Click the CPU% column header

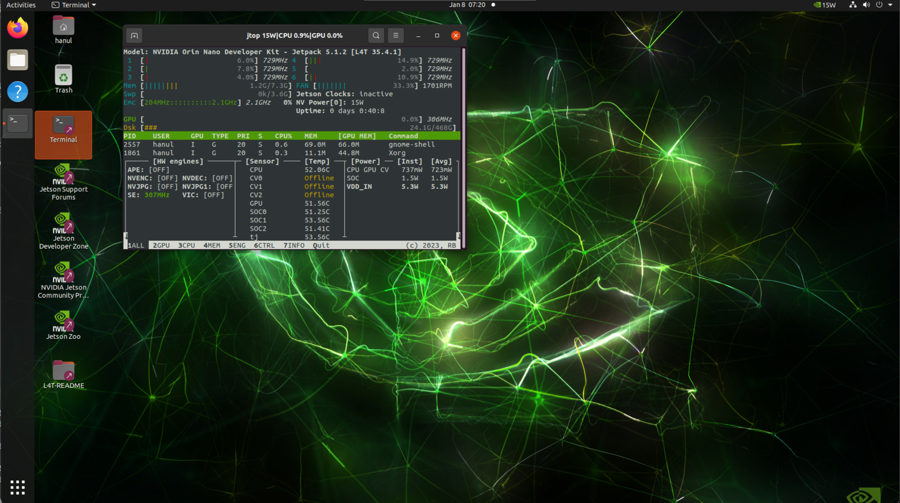283,136
